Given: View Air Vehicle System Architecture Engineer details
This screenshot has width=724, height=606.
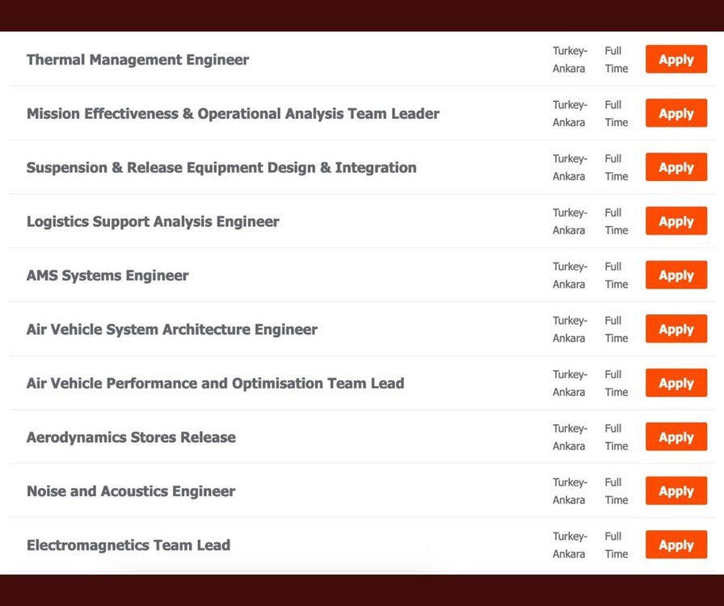Looking at the screenshot, I should [x=171, y=330].
